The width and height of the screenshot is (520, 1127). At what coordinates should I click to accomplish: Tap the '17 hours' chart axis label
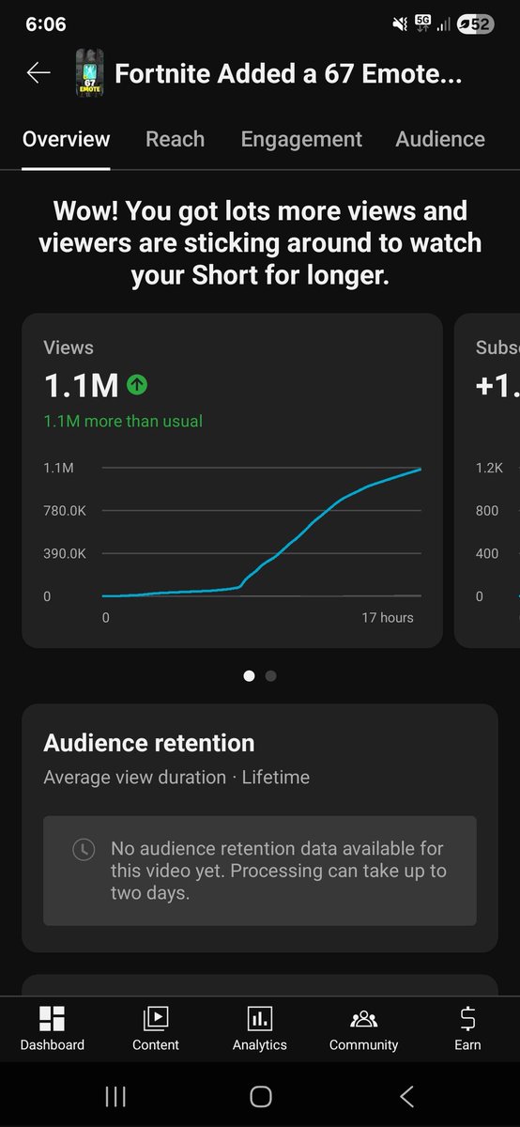[x=388, y=618]
